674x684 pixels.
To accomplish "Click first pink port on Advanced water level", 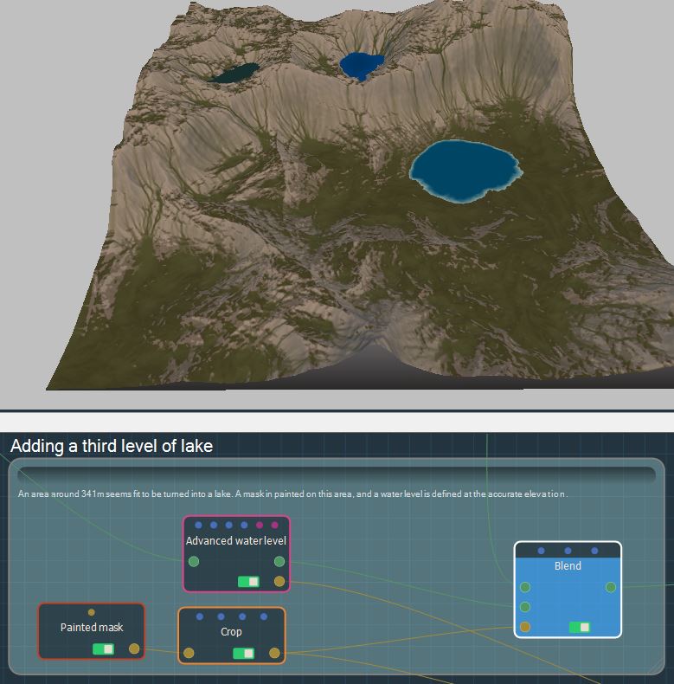I will [x=260, y=525].
